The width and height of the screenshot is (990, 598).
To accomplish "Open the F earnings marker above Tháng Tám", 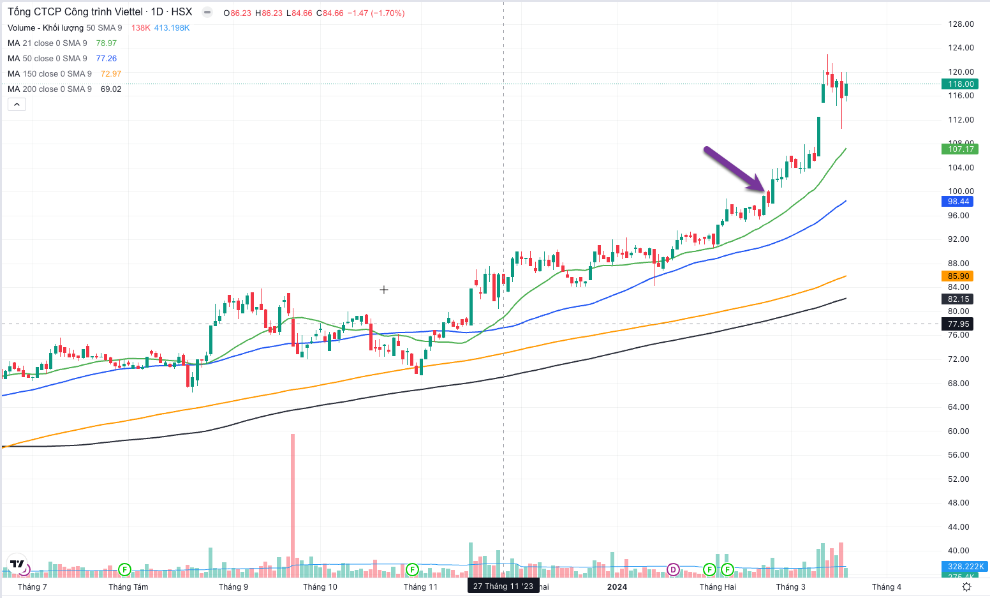I will pos(124,569).
